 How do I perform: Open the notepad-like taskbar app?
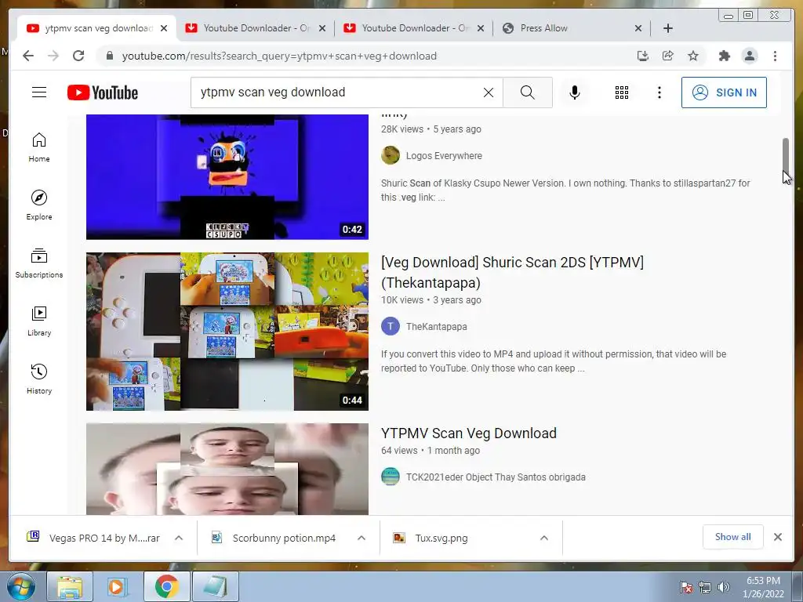click(215, 586)
